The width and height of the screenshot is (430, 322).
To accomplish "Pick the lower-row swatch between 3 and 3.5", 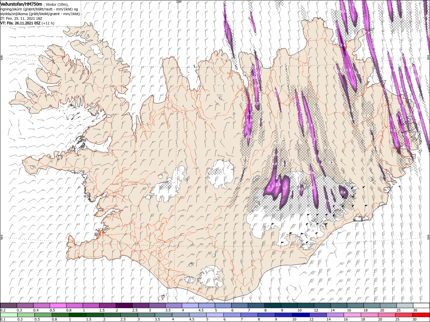I will pos(146,315).
